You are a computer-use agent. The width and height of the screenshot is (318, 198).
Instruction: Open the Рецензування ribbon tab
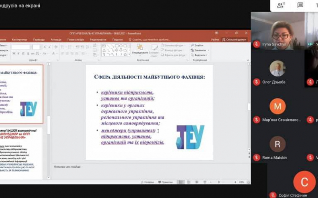click(98, 40)
